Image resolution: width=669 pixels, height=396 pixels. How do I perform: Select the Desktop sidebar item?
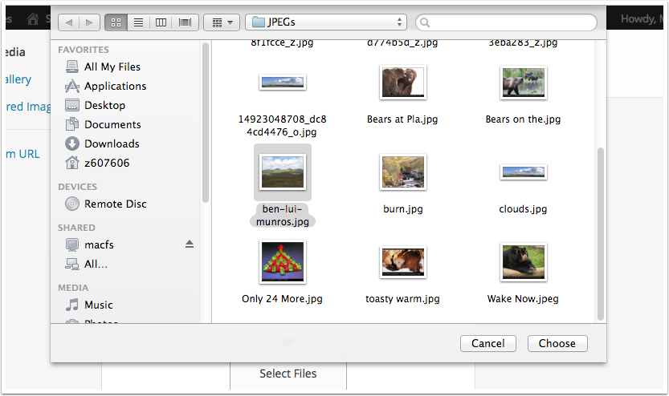click(104, 105)
